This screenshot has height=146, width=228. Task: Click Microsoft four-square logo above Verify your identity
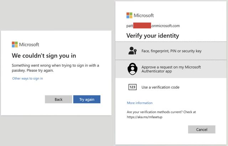point(129,15)
